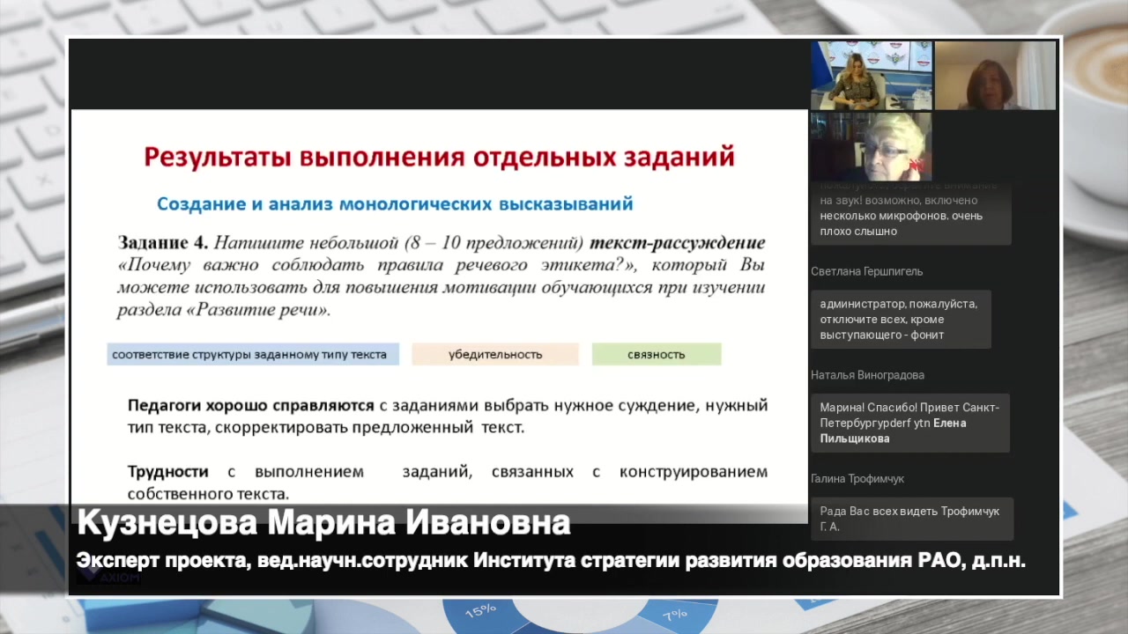Click the caption line starting 'Эксперт проекта'
The height and width of the screenshot is (634, 1128).
[551, 561]
